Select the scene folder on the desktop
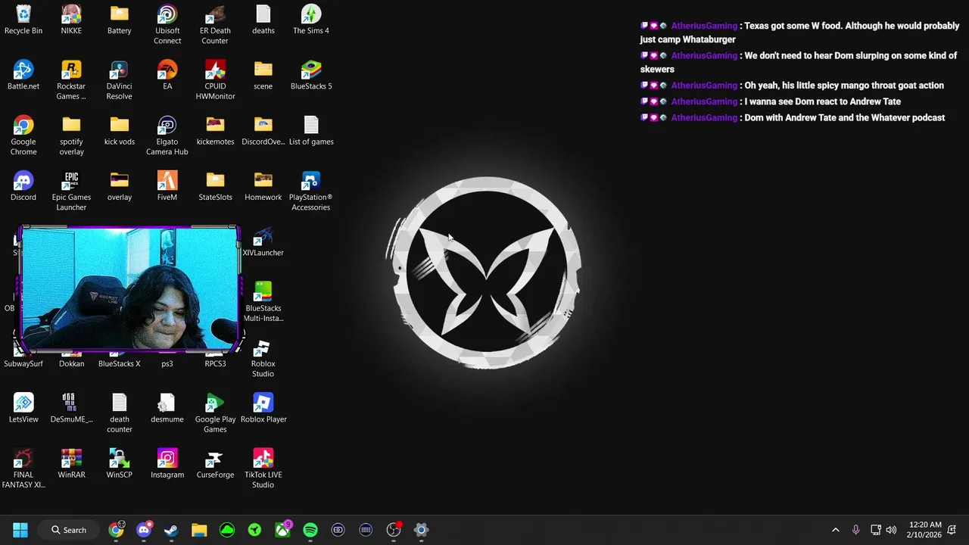The height and width of the screenshot is (545, 969). [263, 75]
